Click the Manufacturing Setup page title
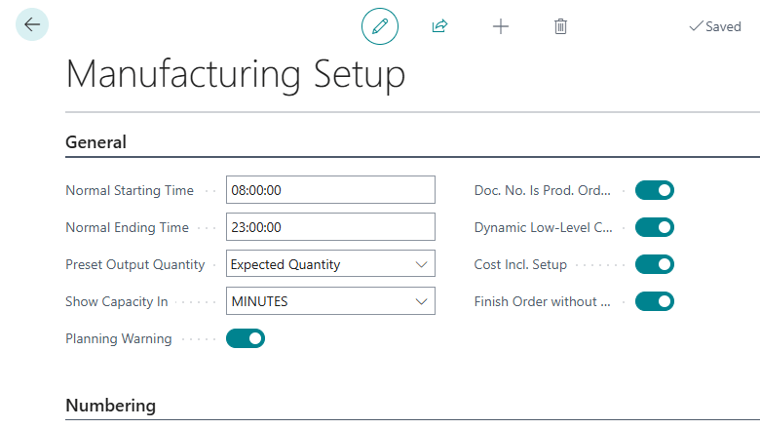This screenshot has width=760, height=429. click(x=235, y=74)
